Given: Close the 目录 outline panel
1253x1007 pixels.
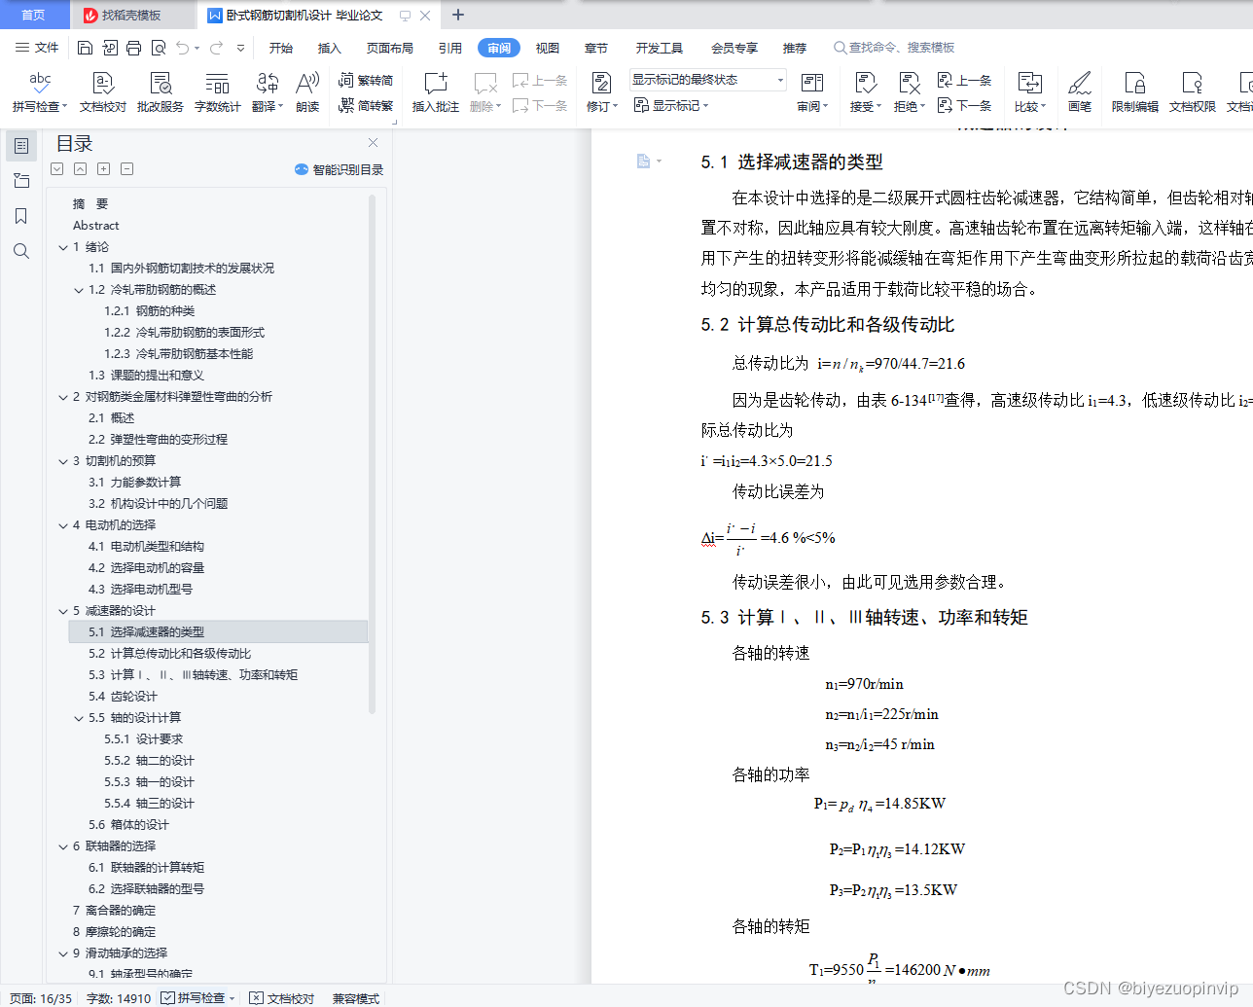Looking at the screenshot, I should (x=373, y=143).
